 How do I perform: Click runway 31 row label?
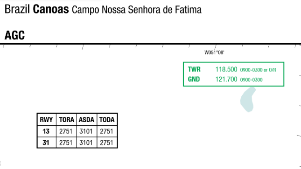pyautogui.click(x=46, y=143)
